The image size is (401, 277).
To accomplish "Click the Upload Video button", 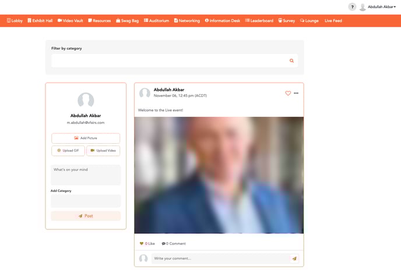I will 103,151.
